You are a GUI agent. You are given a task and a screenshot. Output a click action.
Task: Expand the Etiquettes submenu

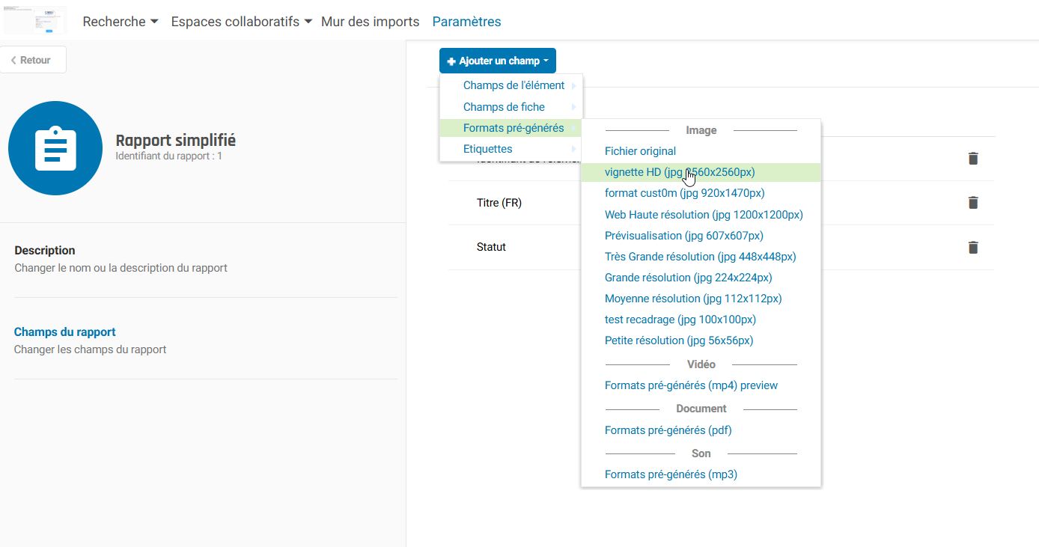(x=487, y=148)
